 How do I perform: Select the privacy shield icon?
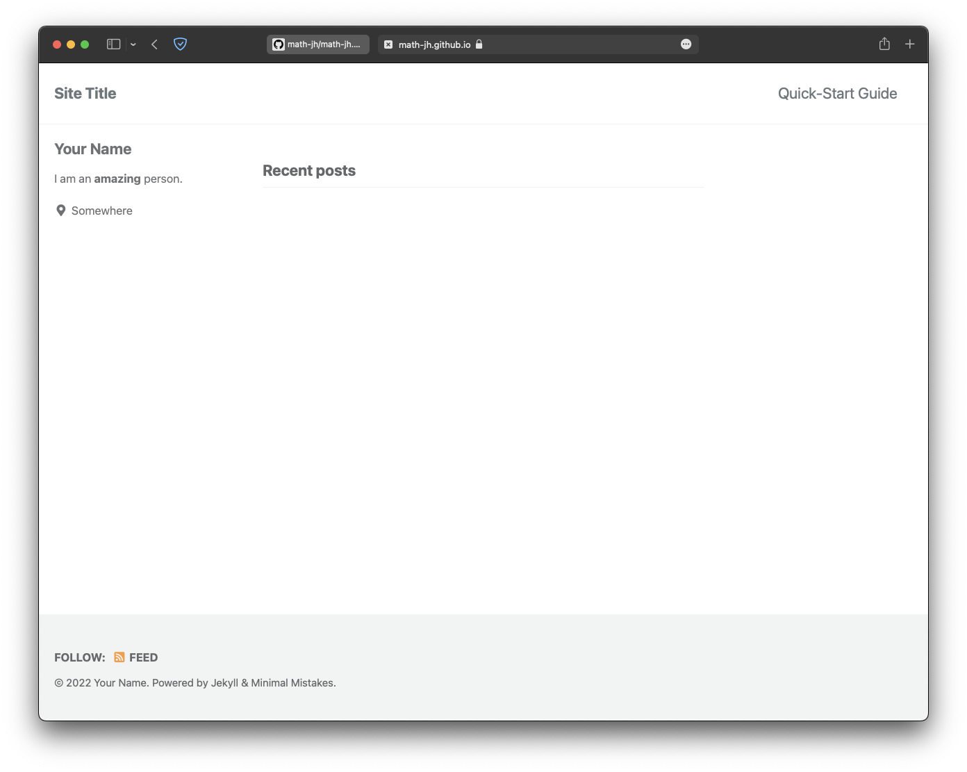click(x=180, y=44)
